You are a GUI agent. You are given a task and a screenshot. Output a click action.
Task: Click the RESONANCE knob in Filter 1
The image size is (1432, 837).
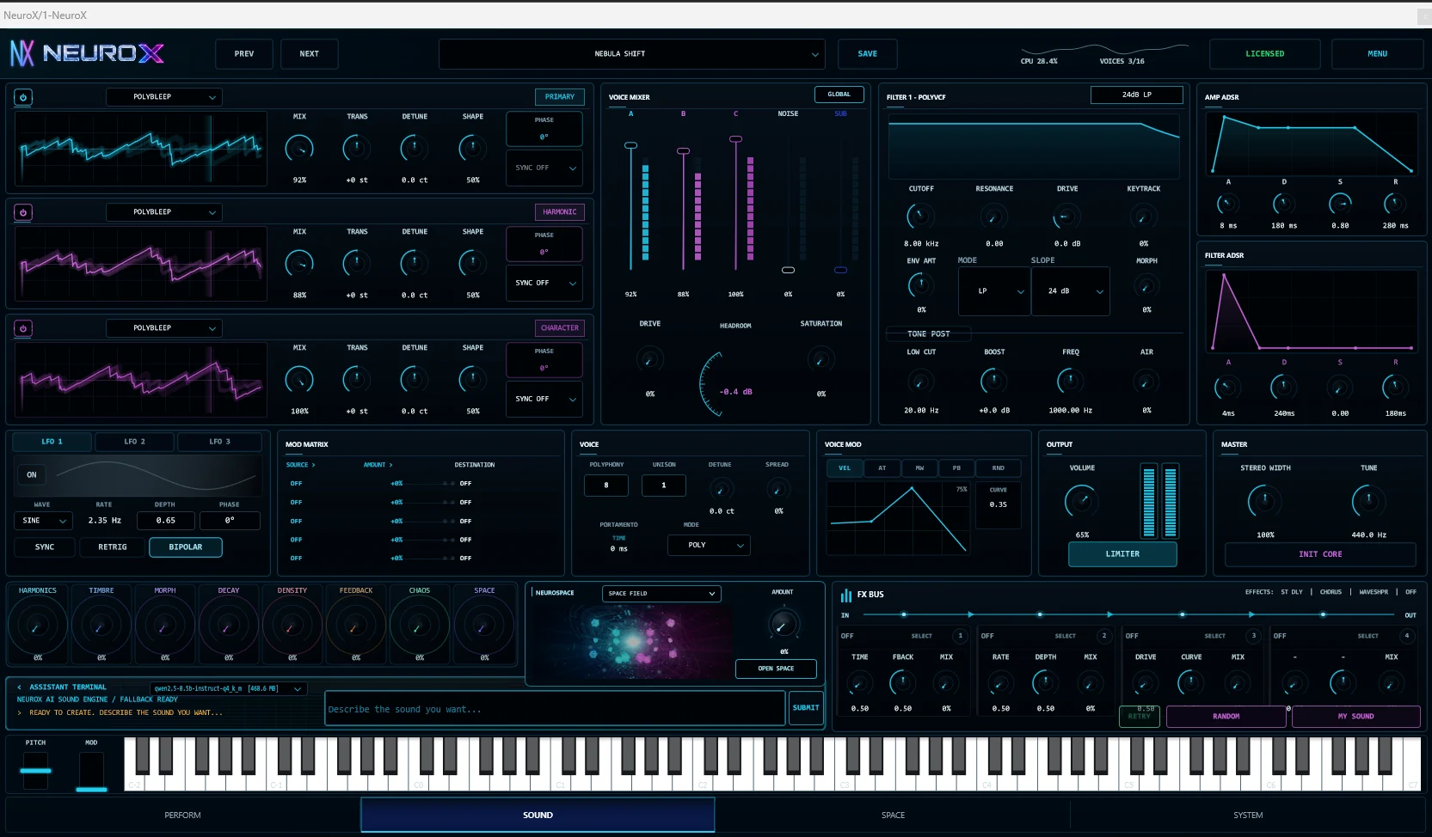[x=994, y=216]
